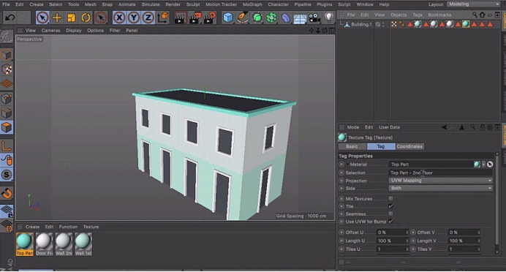Screen dimensions: 506x272
Task: Click the green Subdivision Surface generator icon
Action: [x=257, y=18]
